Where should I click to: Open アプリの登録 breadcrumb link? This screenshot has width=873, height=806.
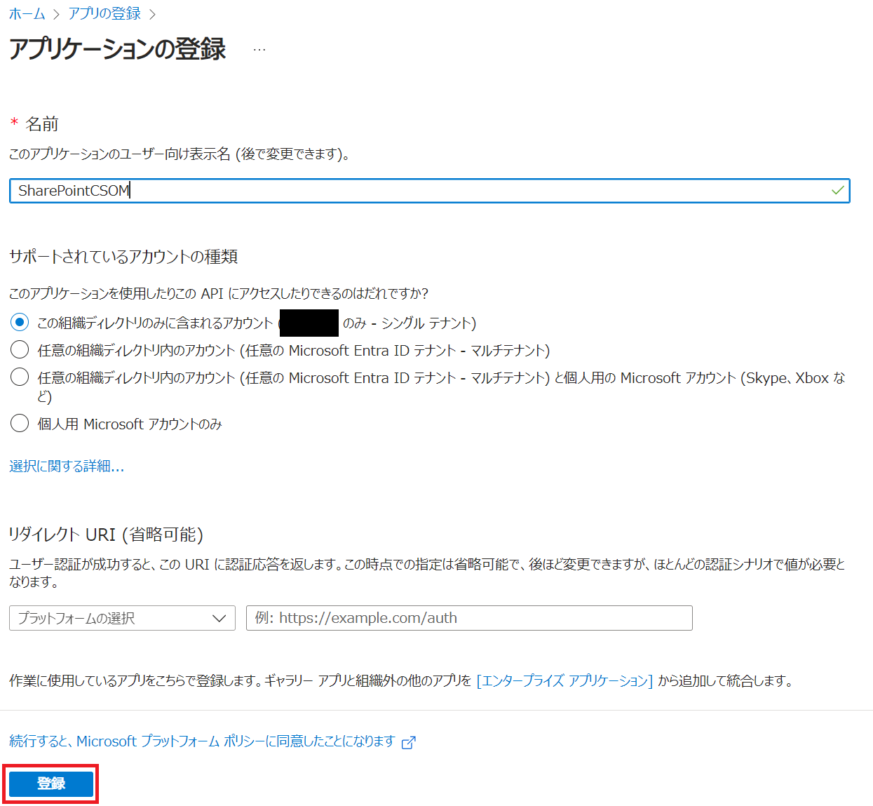pyautogui.click(x=103, y=13)
